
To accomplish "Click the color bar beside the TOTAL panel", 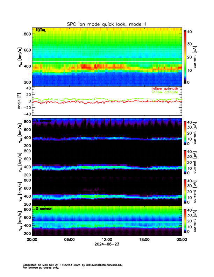I will (186, 56).
